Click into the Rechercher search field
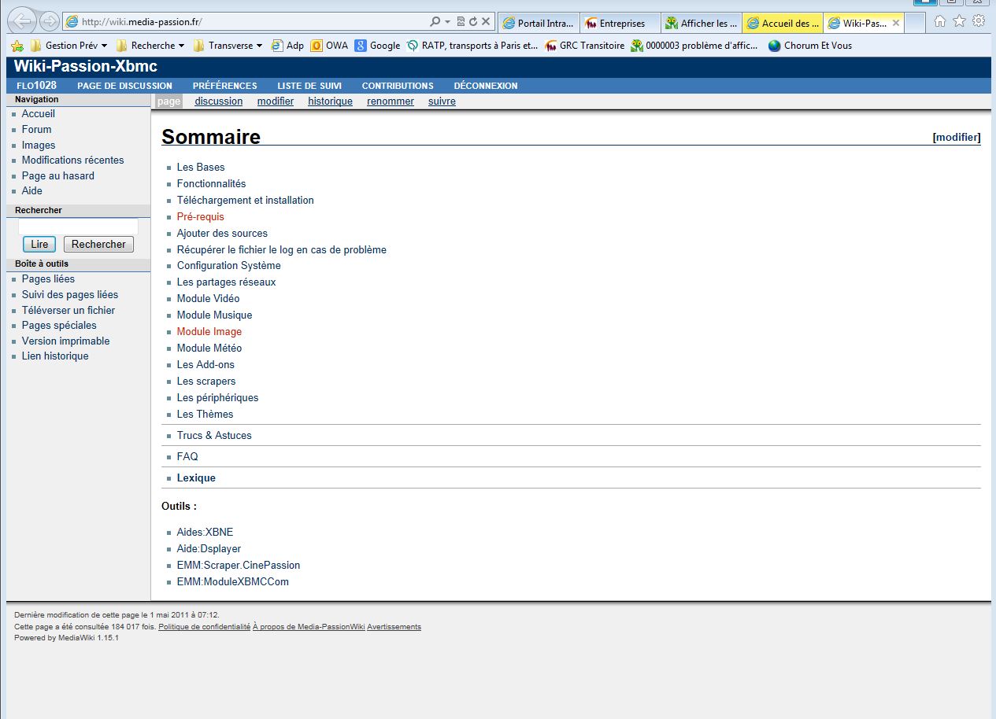Viewport: 996px width, 719px height. click(78, 227)
